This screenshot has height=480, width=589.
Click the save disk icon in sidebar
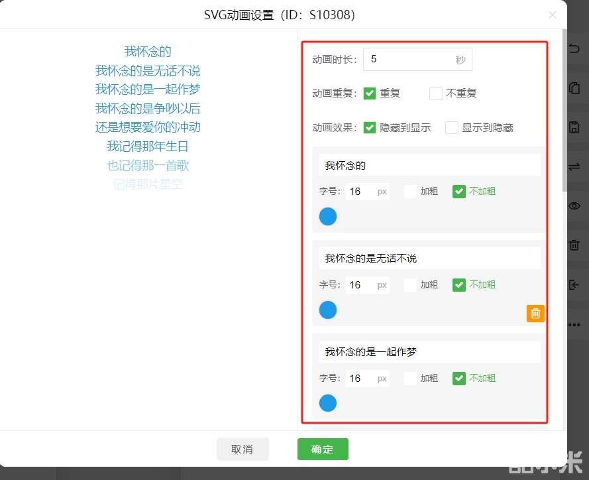pyautogui.click(x=574, y=127)
